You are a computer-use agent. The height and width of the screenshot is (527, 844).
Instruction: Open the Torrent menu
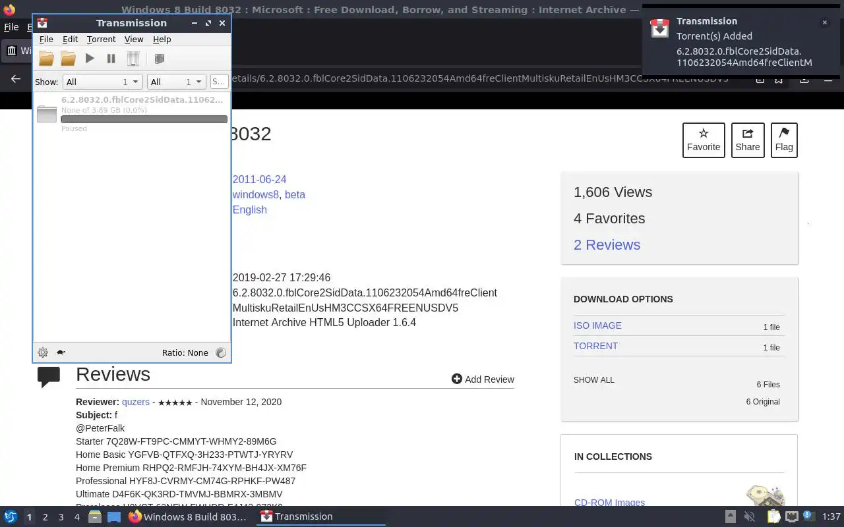(101, 40)
